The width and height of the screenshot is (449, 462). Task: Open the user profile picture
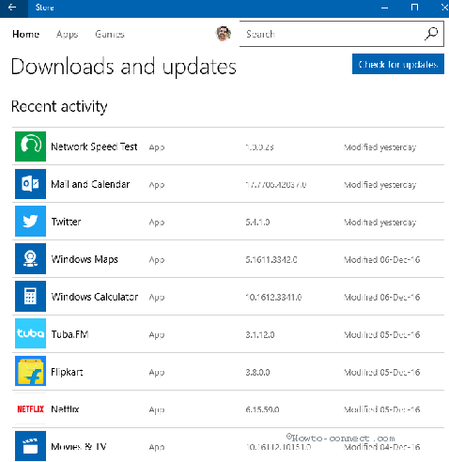224,34
